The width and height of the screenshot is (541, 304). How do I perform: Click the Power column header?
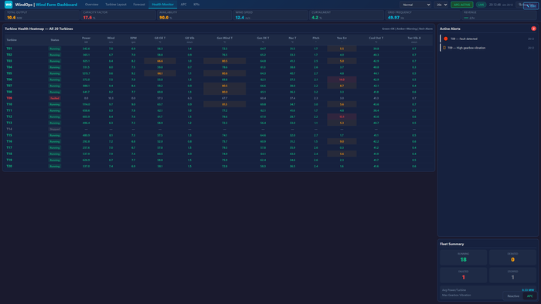[x=86, y=39]
